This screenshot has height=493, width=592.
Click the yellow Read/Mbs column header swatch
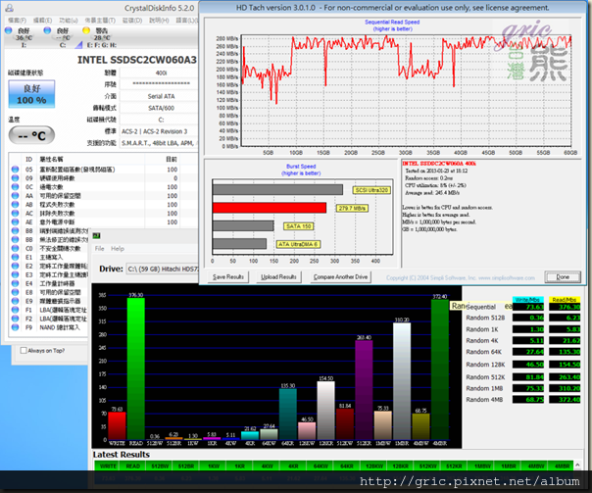click(x=565, y=300)
